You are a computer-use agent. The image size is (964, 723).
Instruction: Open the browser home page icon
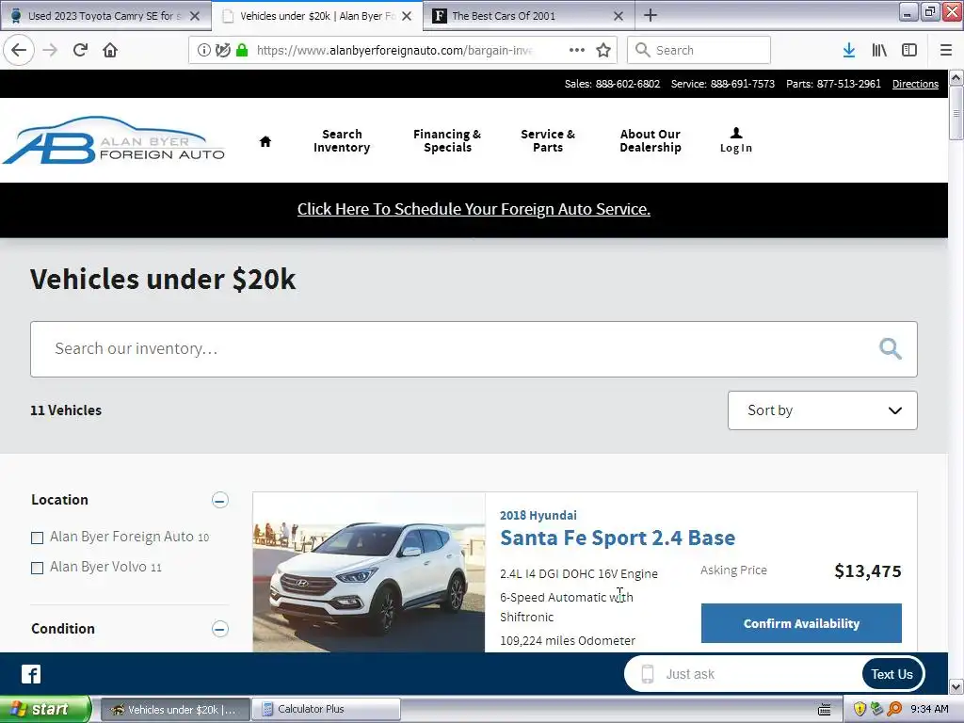click(110, 50)
